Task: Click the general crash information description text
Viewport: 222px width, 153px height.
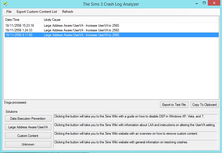Action: [121, 142]
